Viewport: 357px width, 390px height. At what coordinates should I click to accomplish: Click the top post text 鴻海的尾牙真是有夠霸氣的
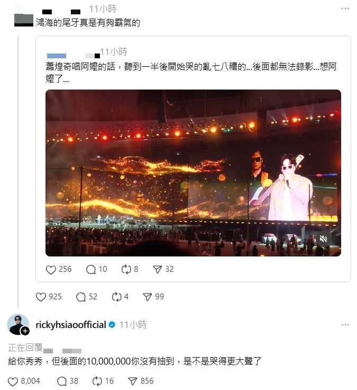click(88, 23)
